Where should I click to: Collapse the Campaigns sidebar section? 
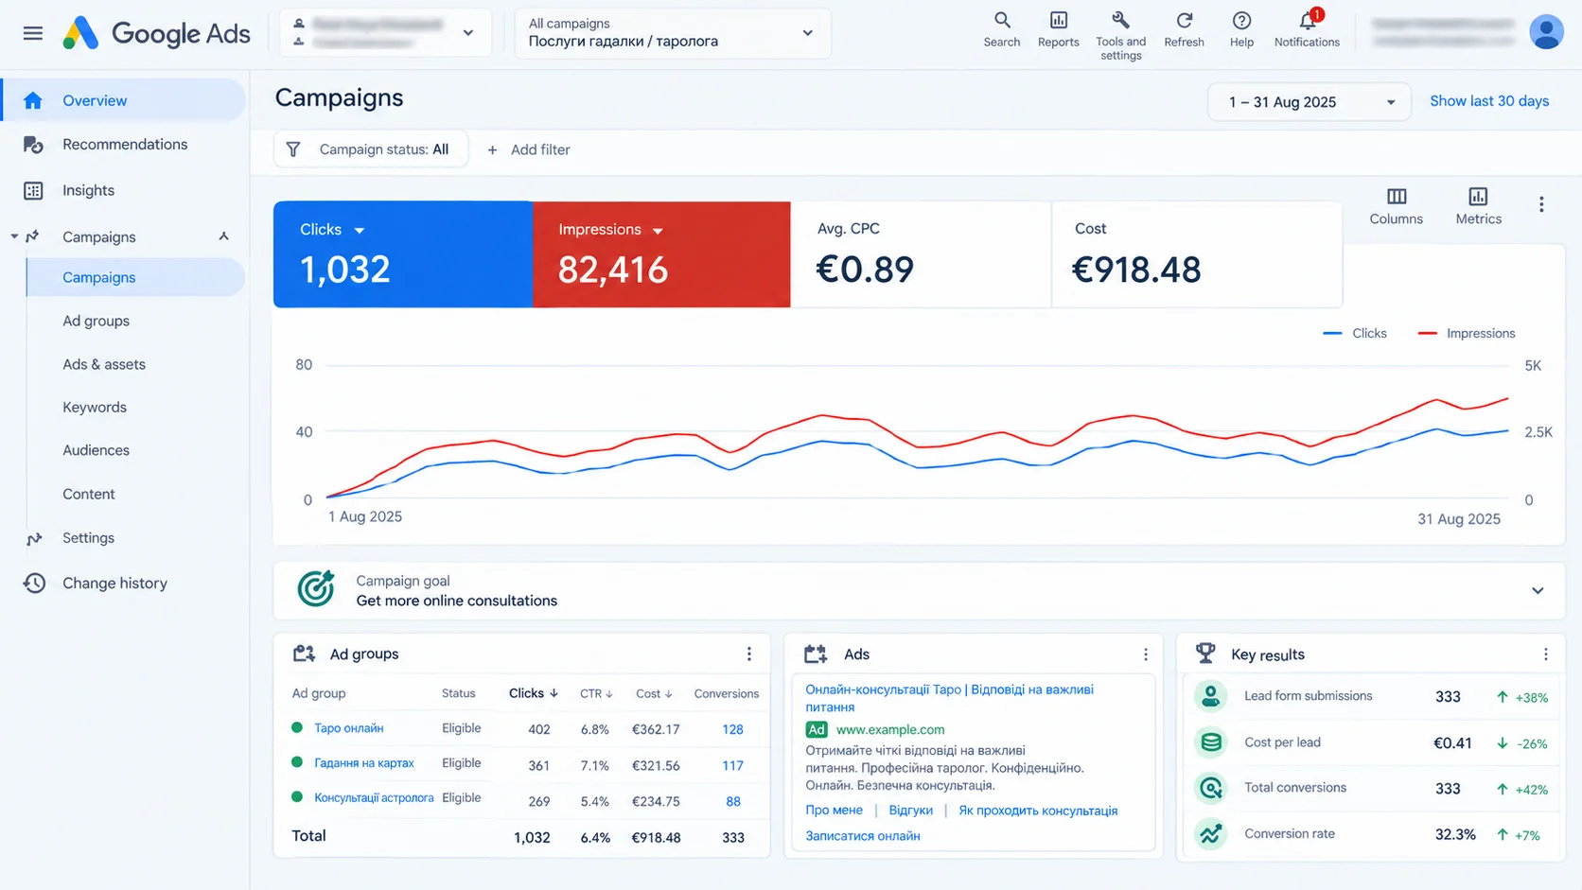[x=224, y=236]
